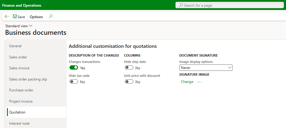Click the Search for a page field
The height and width of the screenshot is (128, 286).
pyautogui.click(x=231, y=5)
